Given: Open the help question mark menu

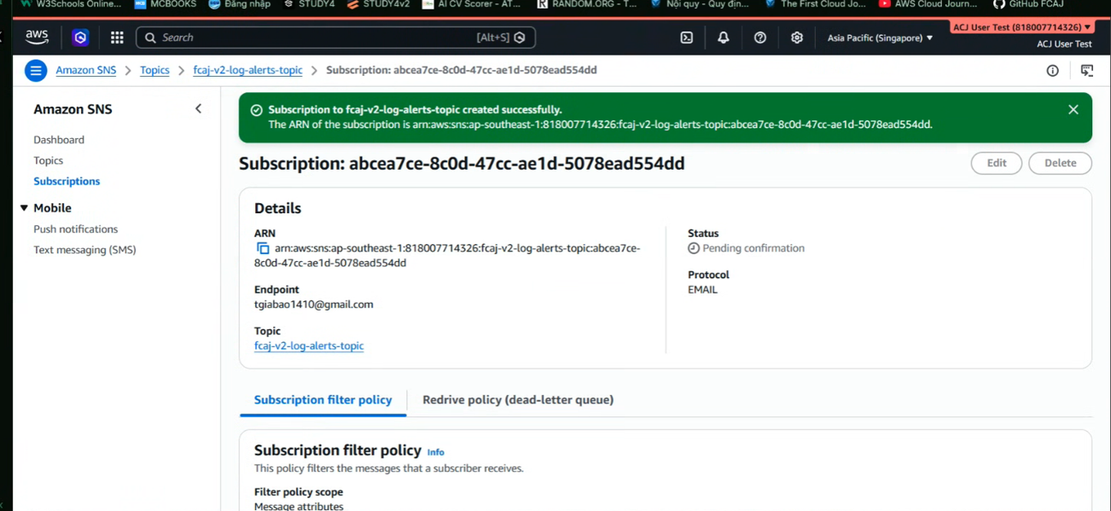Looking at the screenshot, I should (759, 38).
